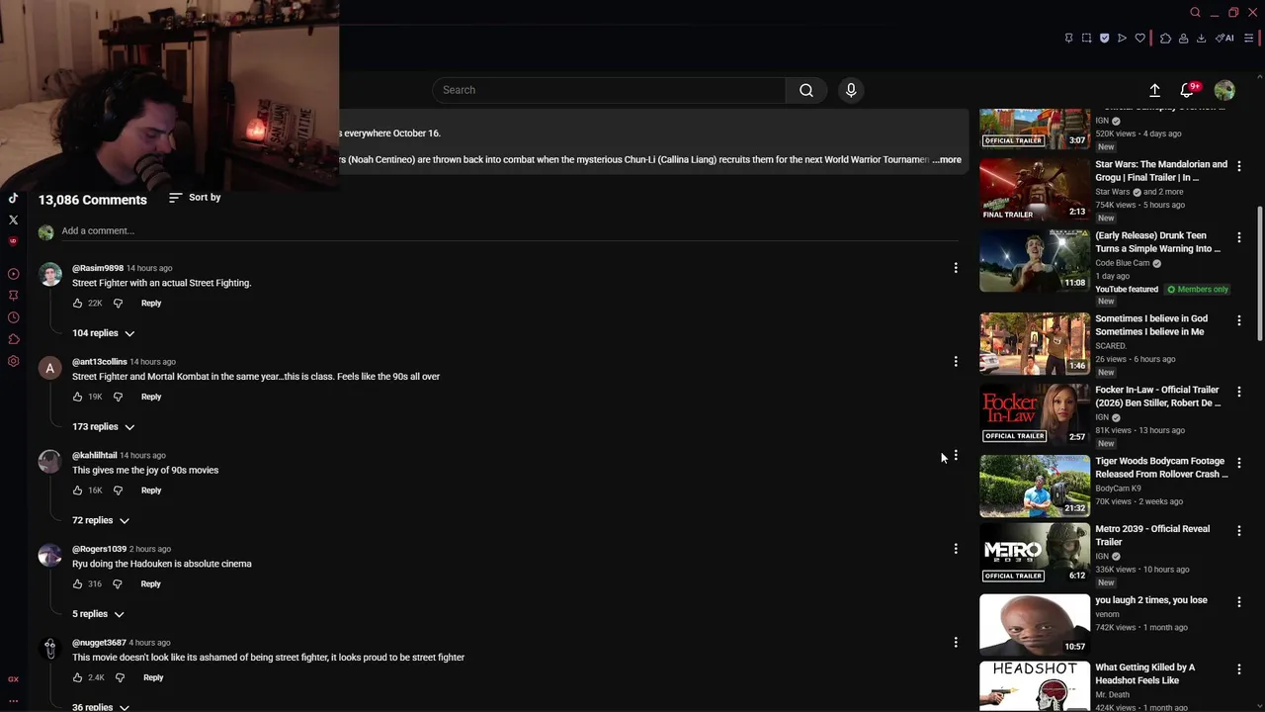Open the browser profile person icon
The width and height of the screenshot is (1265, 712).
pyautogui.click(x=1183, y=39)
